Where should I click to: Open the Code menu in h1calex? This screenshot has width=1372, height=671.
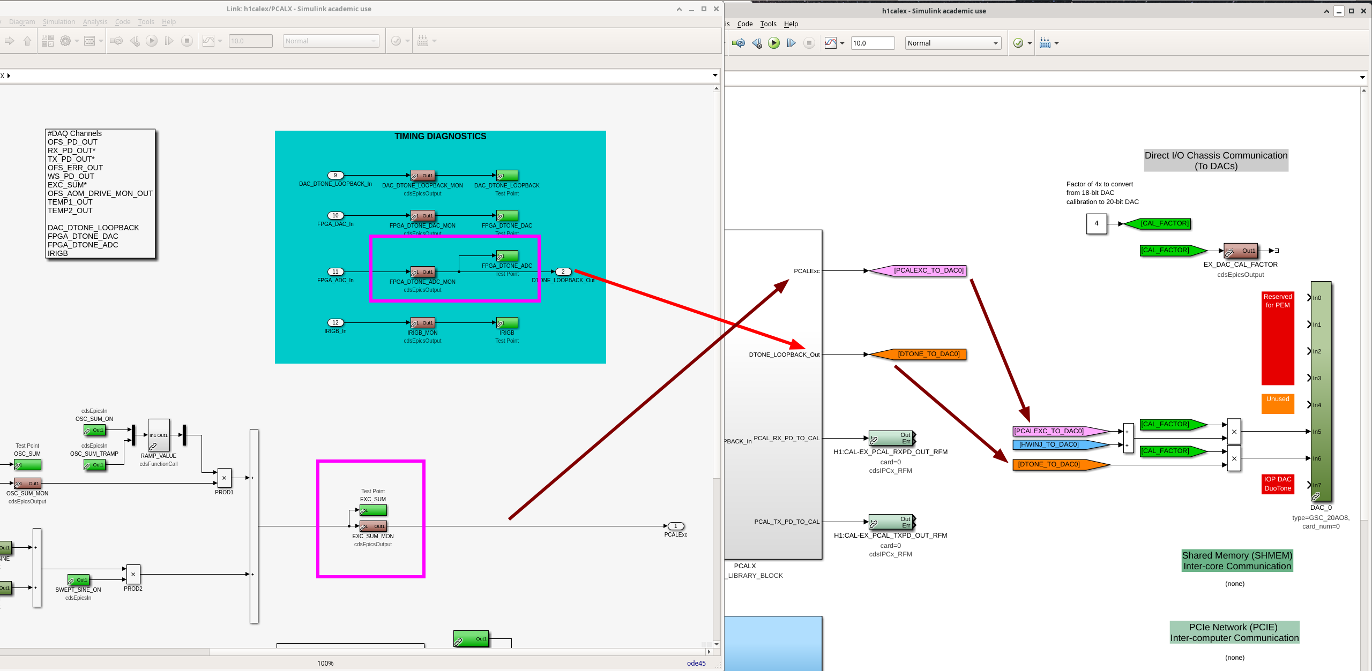coord(744,24)
